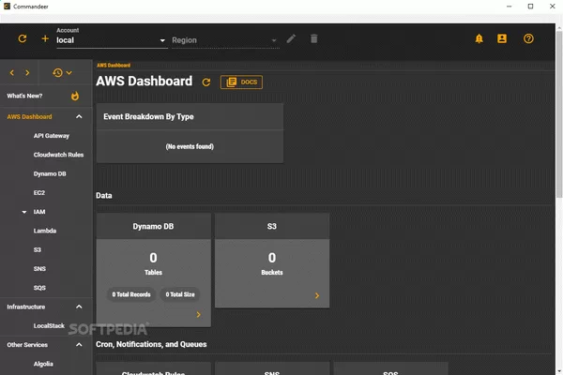Click the refresh icon in top toolbar
Image resolution: width=563 pixels, height=375 pixels.
pyautogui.click(x=23, y=39)
